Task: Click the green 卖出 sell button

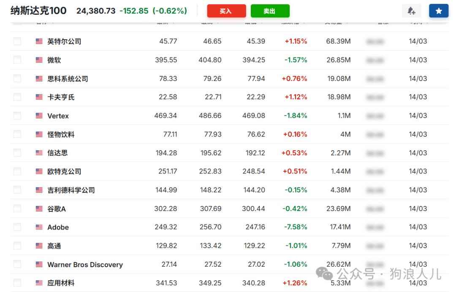Action: click(270, 11)
